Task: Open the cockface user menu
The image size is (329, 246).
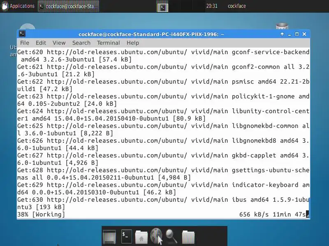Action: tap(237, 6)
